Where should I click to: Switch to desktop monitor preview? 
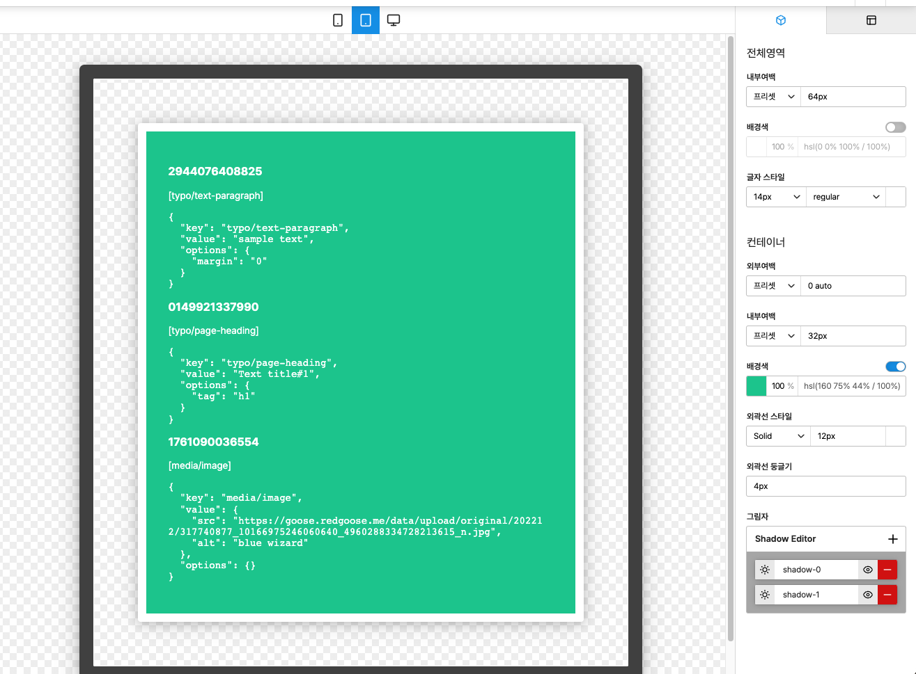[394, 20]
